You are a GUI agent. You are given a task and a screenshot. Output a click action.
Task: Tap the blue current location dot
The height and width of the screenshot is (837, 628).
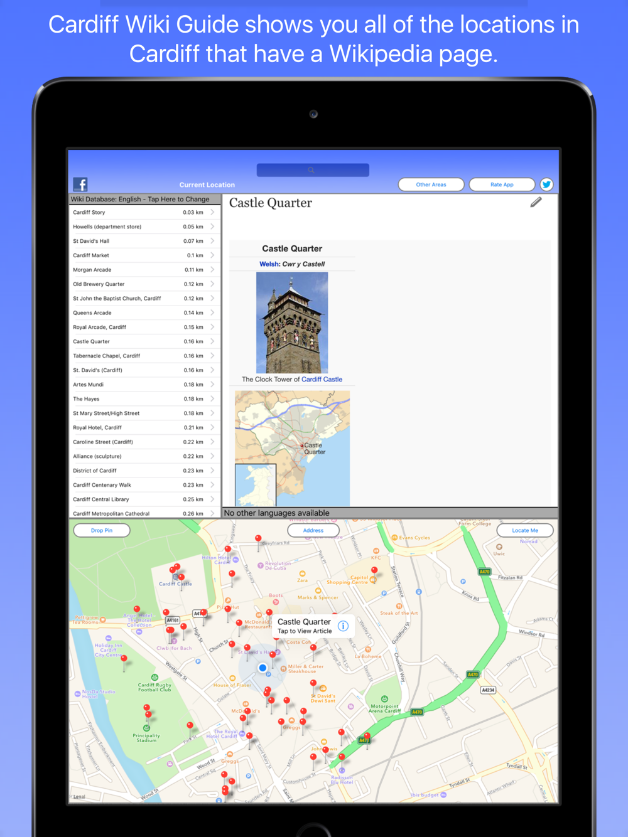(x=263, y=668)
